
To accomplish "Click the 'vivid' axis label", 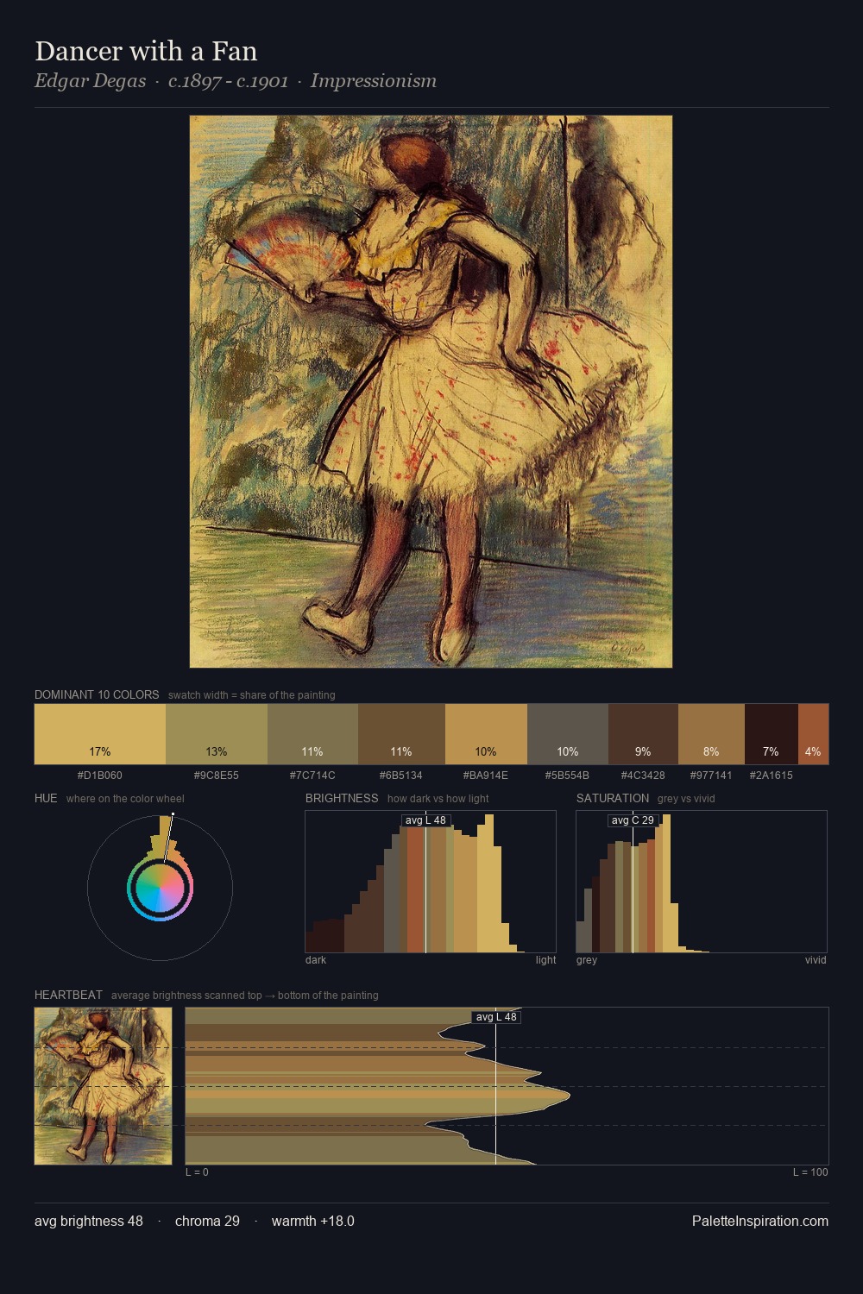I will (816, 960).
